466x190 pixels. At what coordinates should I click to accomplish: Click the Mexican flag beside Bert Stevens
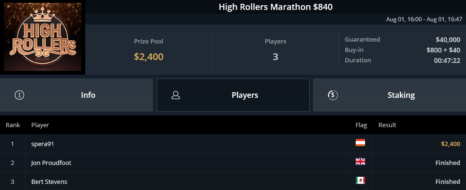click(360, 180)
